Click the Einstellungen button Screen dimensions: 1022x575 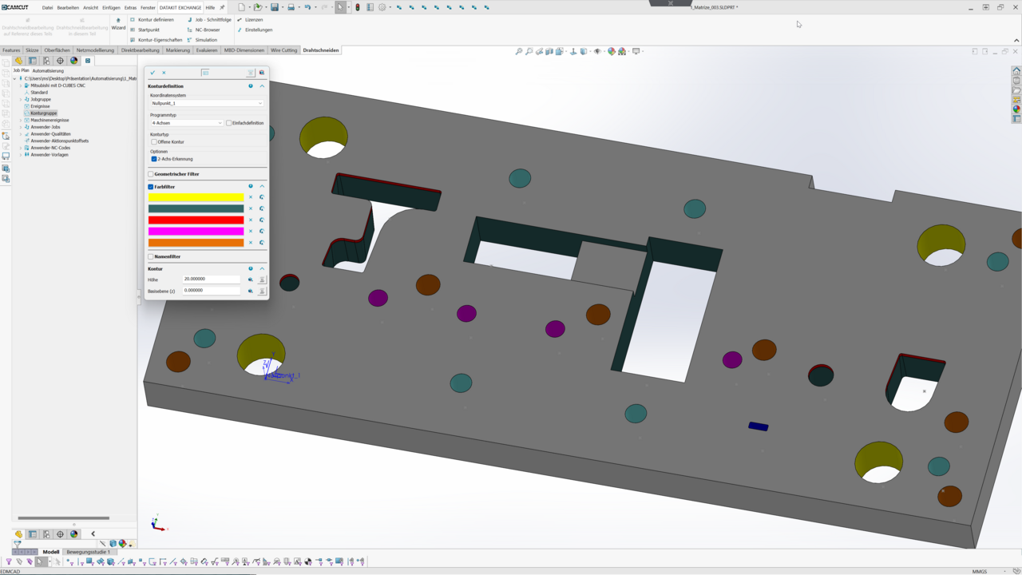click(258, 30)
